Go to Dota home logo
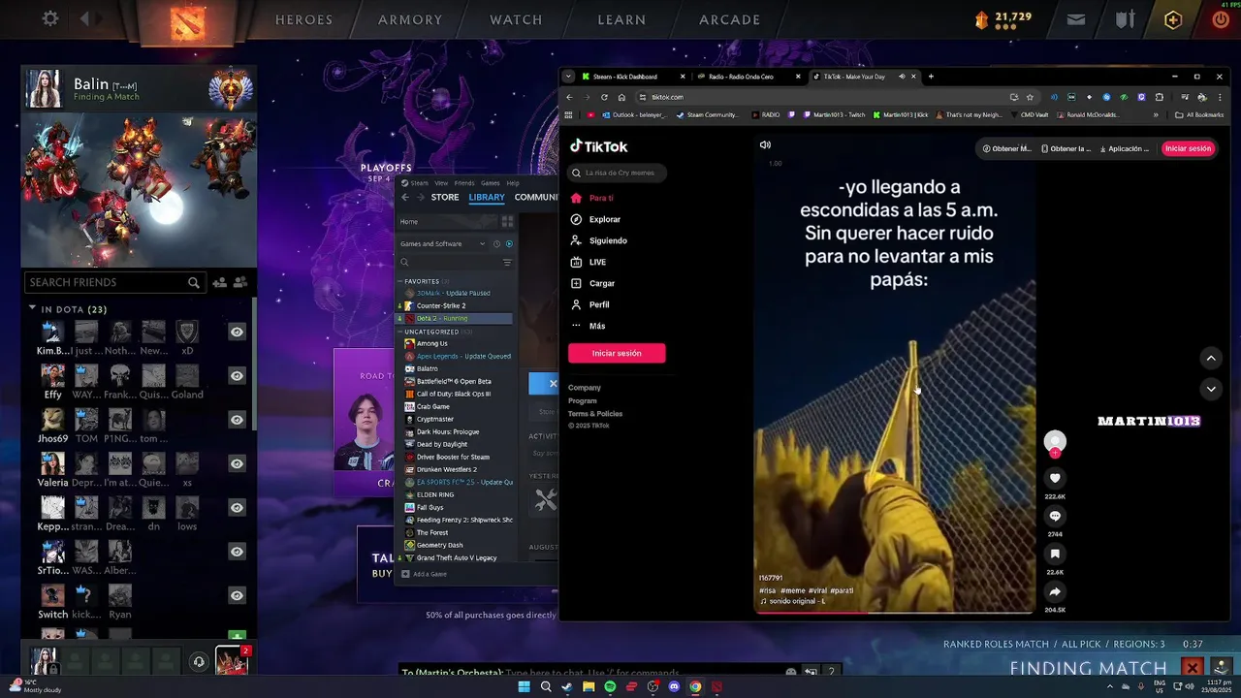The width and height of the screenshot is (1241, 698). 187,22
